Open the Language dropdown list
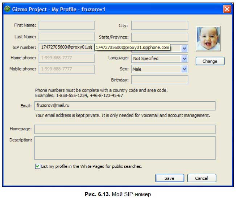Viewport: 236px width, 199px height. pyautogui.click(x=185, y=58)
